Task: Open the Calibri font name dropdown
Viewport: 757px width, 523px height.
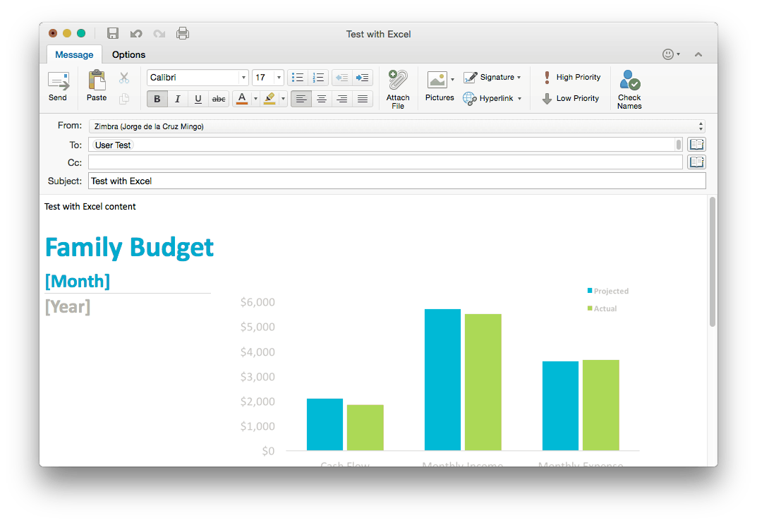Action: click(x=243, y=77)
